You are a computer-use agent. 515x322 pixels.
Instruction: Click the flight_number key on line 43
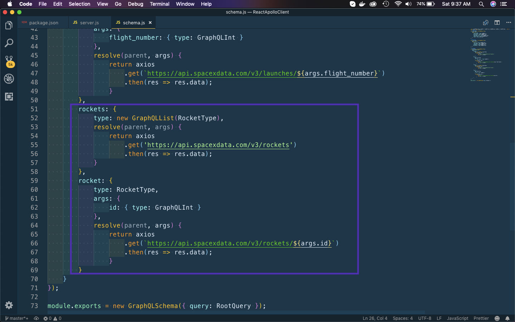[134, 38]
